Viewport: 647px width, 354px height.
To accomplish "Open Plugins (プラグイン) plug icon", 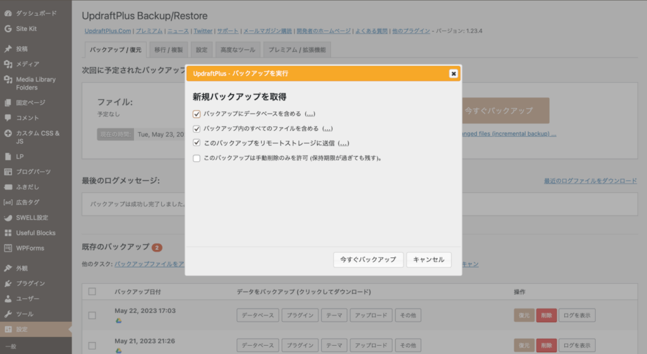I will (8, 283).
